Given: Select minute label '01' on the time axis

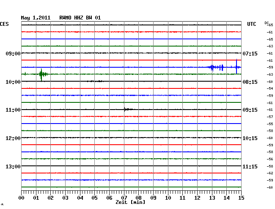Looking at the screenshot, I should [x=36, y=198].
